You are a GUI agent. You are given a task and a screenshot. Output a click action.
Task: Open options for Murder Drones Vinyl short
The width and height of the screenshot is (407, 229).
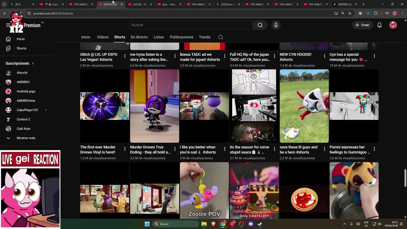coord(125,149)
